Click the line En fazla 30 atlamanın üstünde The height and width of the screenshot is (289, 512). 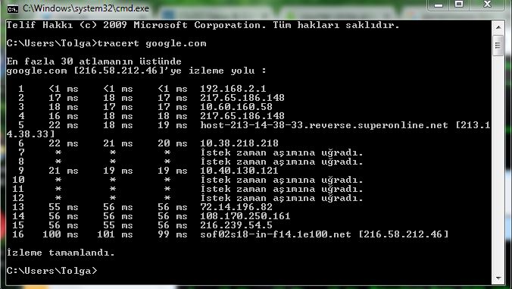tap(94, 61)
